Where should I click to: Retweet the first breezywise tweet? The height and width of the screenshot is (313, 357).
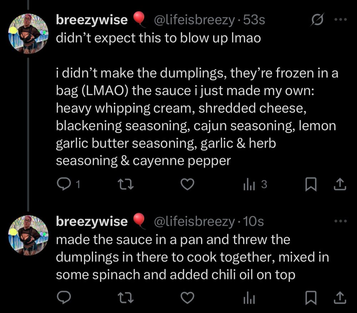tap(126, 184)
